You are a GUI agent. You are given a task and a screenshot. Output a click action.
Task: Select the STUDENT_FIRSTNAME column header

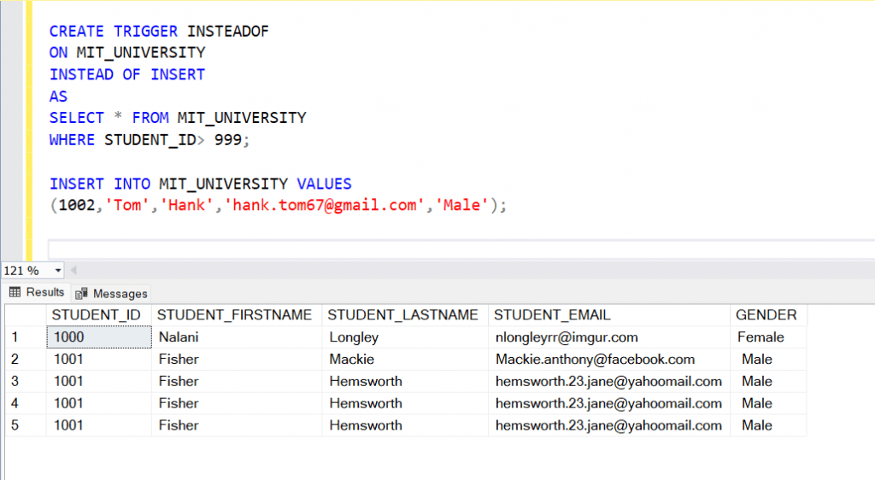tap(236, 315)
